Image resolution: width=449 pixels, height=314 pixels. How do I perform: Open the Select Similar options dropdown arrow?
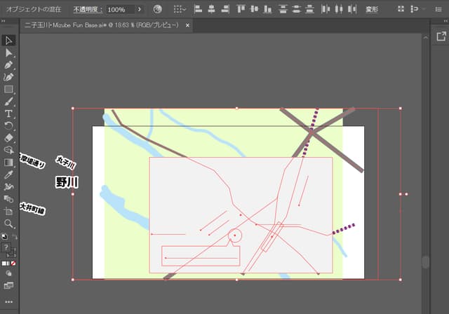pyautogui.click(x=424, y=9)
